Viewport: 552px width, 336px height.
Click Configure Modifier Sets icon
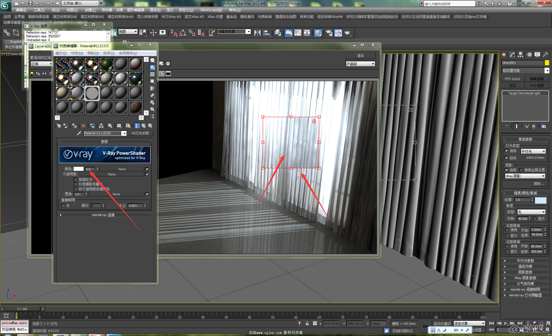(x=544, y=126)
